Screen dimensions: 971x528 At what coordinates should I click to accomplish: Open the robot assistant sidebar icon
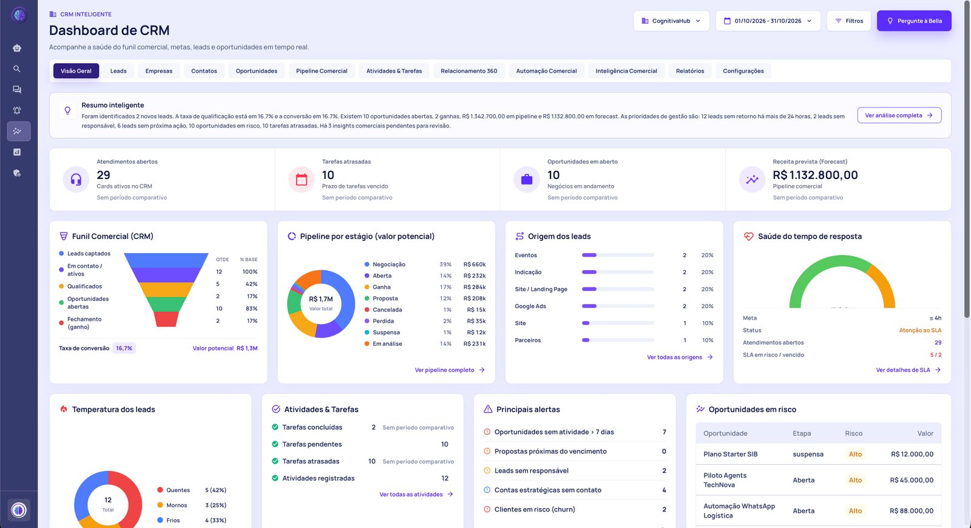(x=17, y=48)
